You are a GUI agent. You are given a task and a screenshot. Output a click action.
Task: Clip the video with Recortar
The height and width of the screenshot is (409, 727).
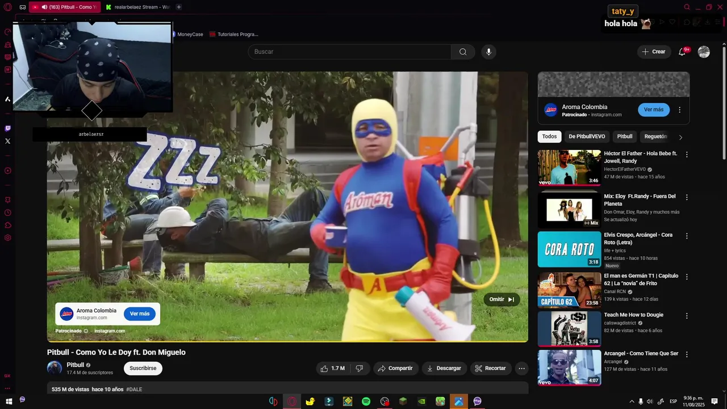[490, 368]
